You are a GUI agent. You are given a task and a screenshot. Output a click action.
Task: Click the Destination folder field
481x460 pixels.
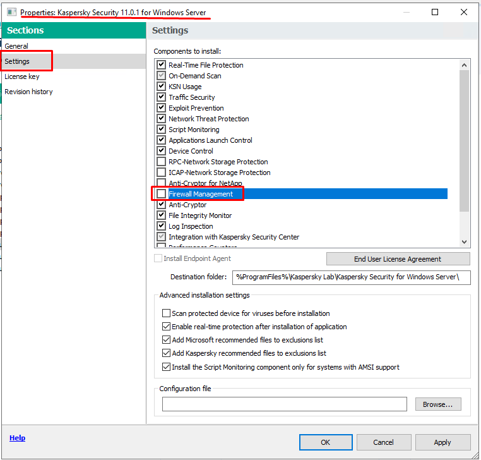(x=351, y=277)
